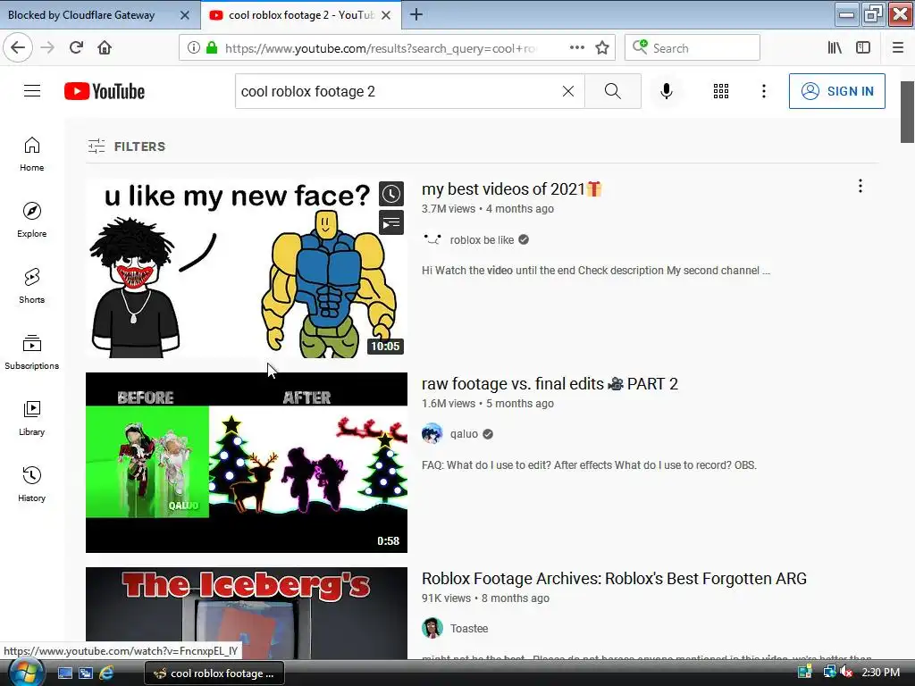Screen dimensions: 915x686
Task: Visit the qaluo channel name link
Action: (464, 434)
